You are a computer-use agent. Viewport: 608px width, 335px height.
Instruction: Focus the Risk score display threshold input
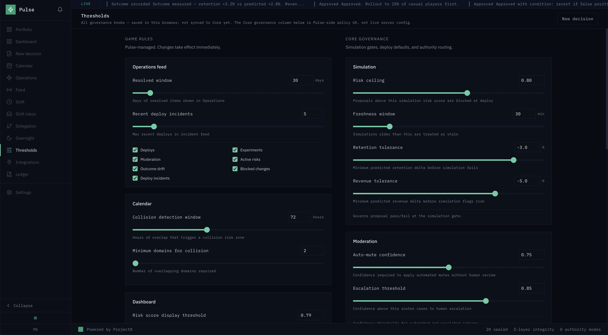tap(311, 315)
